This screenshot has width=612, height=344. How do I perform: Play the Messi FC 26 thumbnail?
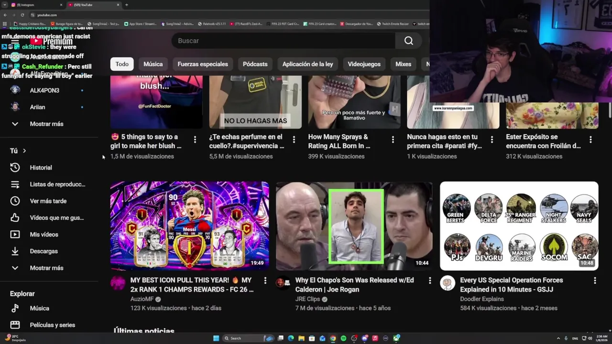pyautogui.click(x=189, y=226)
